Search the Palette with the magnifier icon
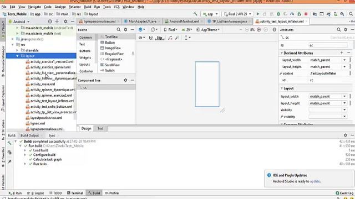The image size is (355, 199). pos(118,29)
